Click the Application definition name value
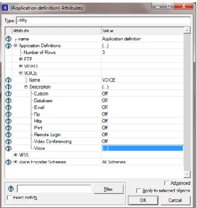 (x=142, y=39)
